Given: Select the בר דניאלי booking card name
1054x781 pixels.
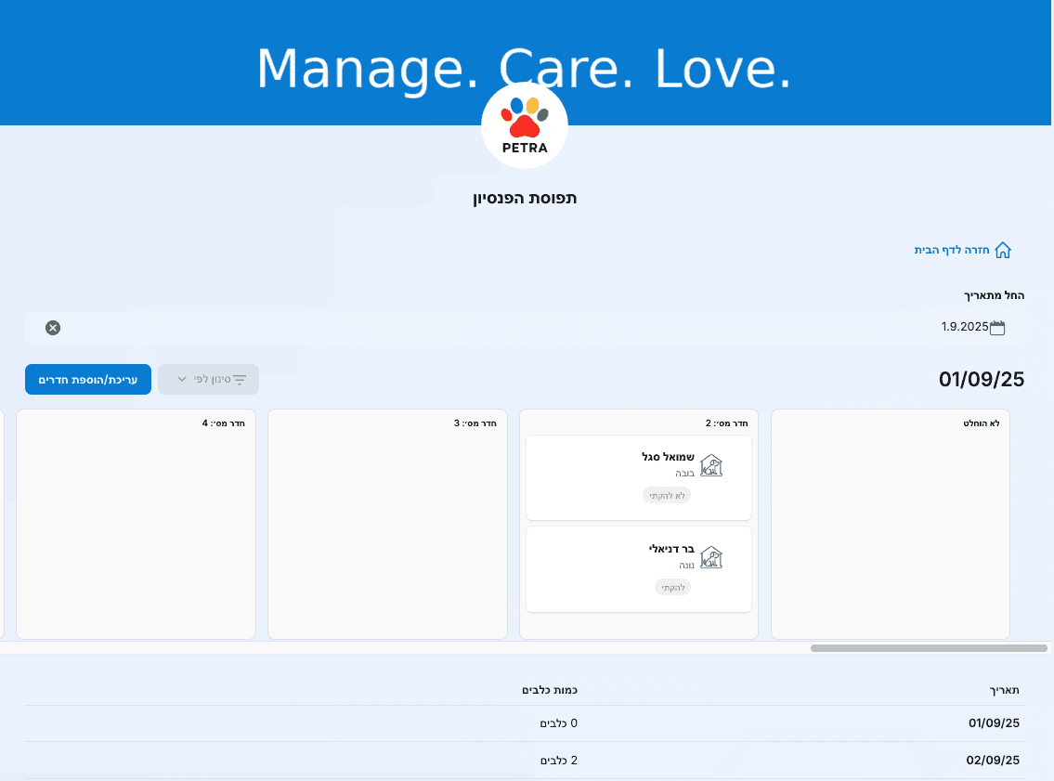Looking at the screenshot, I should (x=670, y=549).
